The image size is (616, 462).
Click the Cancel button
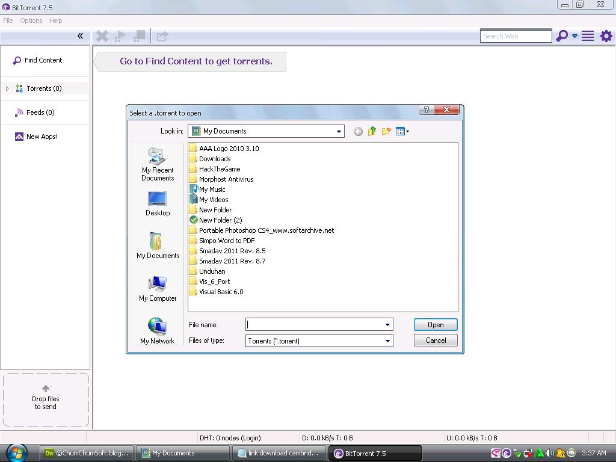pyautogui.click(x=436, y=340)
